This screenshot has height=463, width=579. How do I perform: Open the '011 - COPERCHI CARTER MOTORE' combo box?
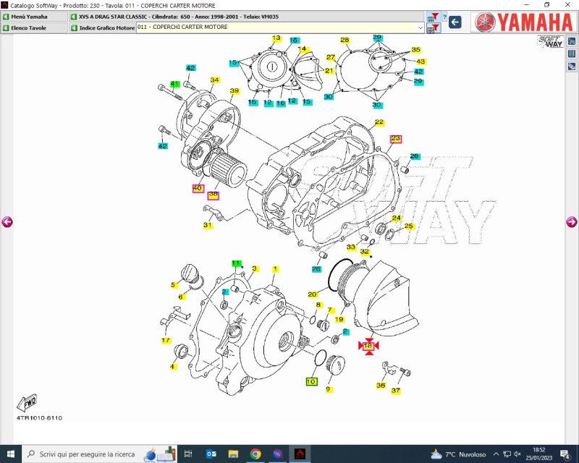point(275,27)
